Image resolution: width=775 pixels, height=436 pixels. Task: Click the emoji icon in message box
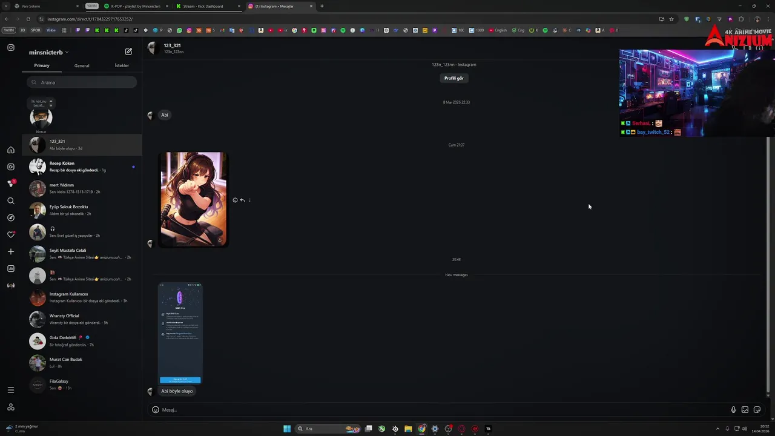156,410
